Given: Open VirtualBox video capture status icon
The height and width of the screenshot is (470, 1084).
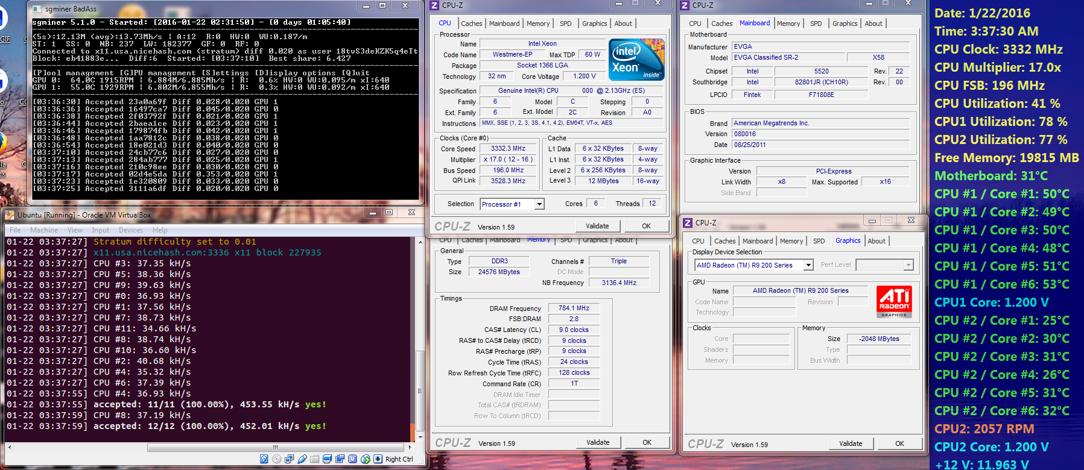Looking at the screenshot, I should 340,459.
